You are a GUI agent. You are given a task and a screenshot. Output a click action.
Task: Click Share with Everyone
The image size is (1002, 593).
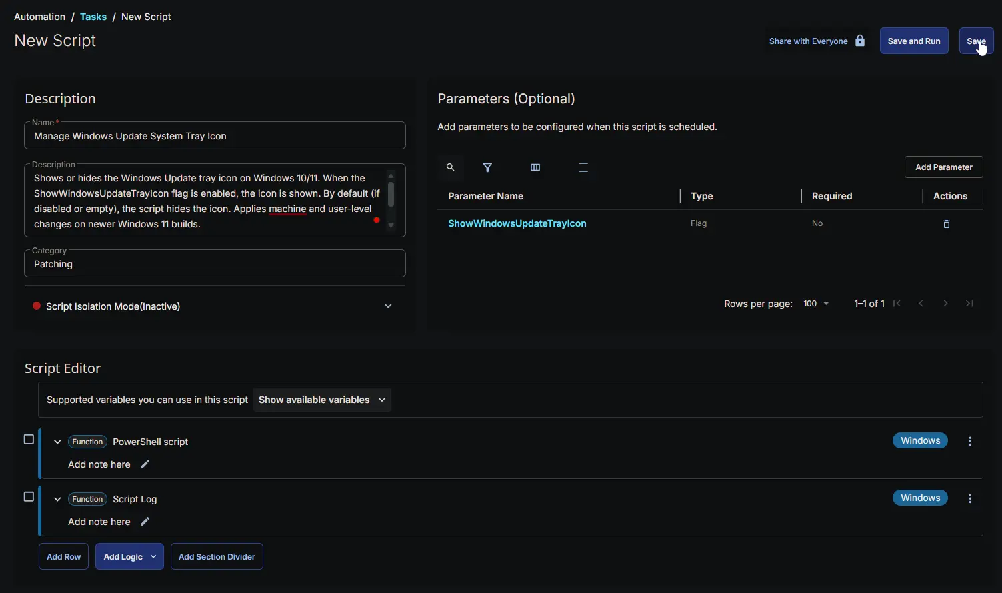coord(809,41)
